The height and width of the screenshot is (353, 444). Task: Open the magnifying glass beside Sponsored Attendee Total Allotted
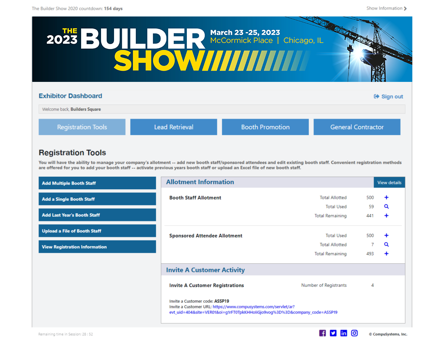click(x=386, y=245)
